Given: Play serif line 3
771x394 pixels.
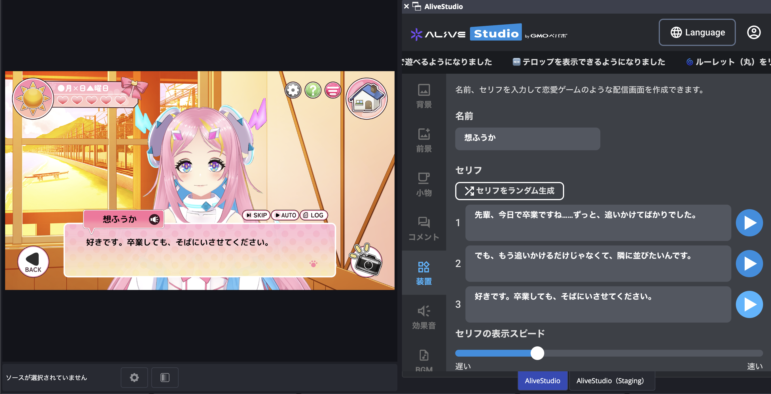Looking at the screenshot, I should (749, 304).
